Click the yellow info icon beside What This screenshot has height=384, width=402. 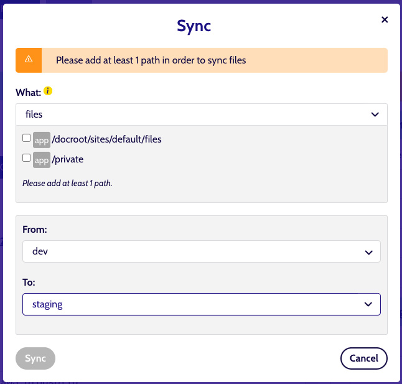click(48, 91)
